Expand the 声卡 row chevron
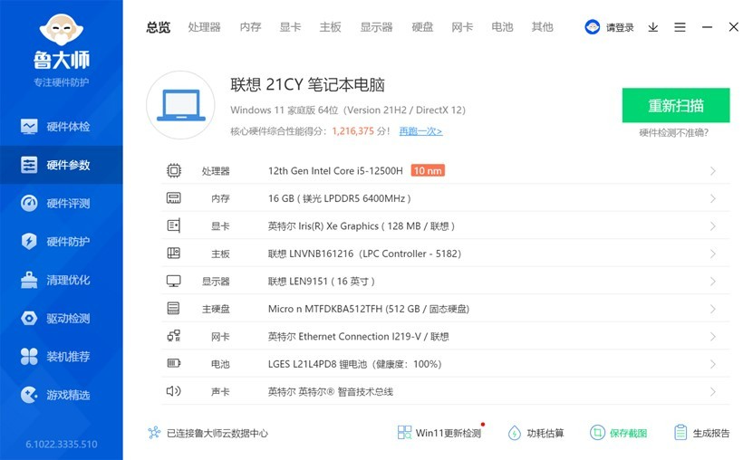Image resolution: width=753 pixels, height=460 pixels. 712,391
